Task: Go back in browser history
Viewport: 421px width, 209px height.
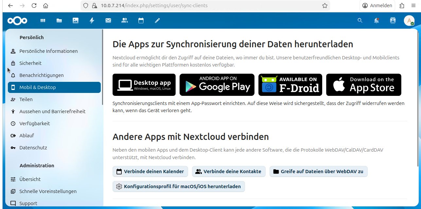Action: [x=10, y=6]
